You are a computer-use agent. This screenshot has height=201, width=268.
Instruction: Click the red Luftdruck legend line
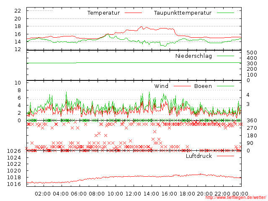225,156
